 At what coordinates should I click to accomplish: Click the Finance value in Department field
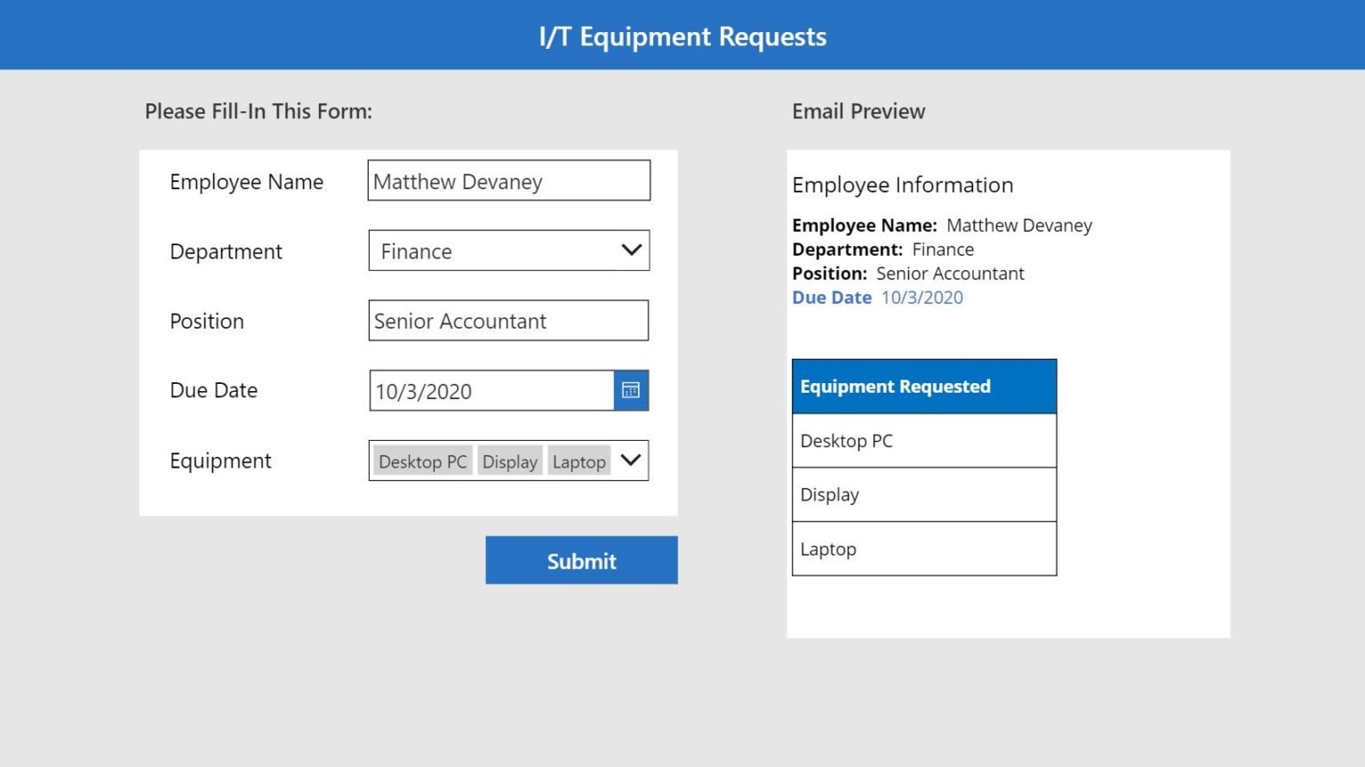point(417,252)
